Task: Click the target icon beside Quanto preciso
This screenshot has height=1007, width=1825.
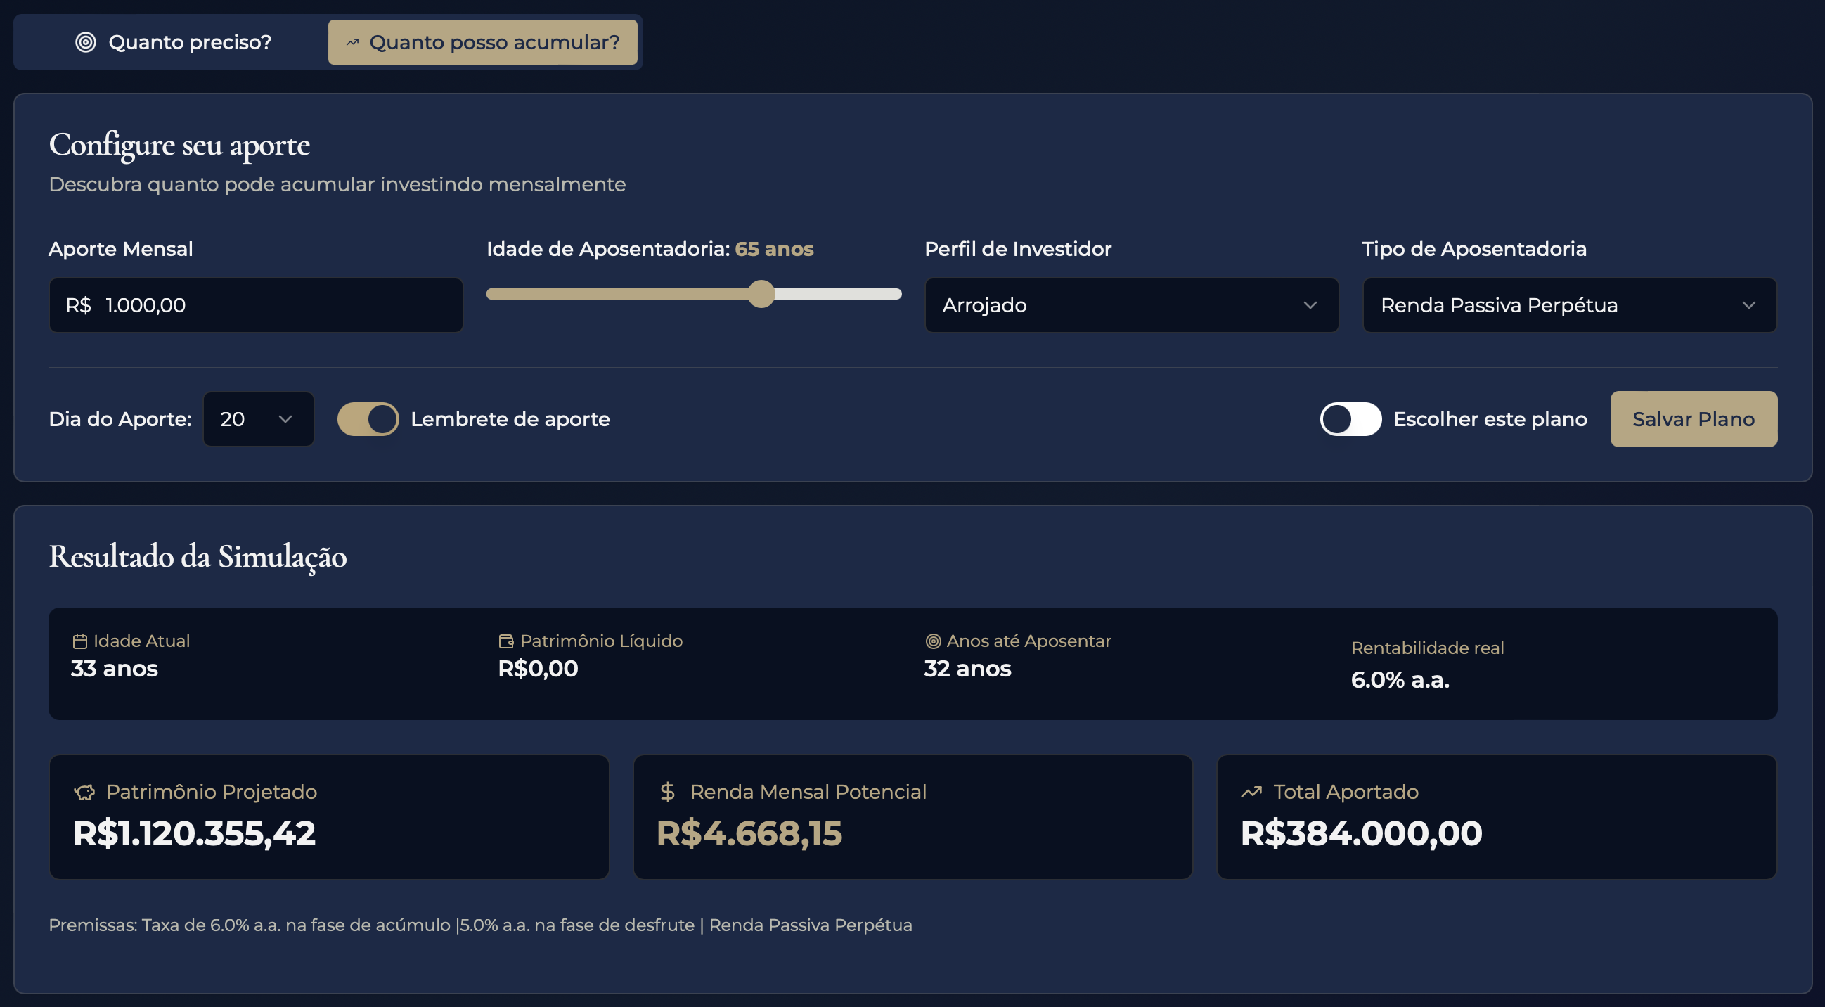Action: [86, 42]
